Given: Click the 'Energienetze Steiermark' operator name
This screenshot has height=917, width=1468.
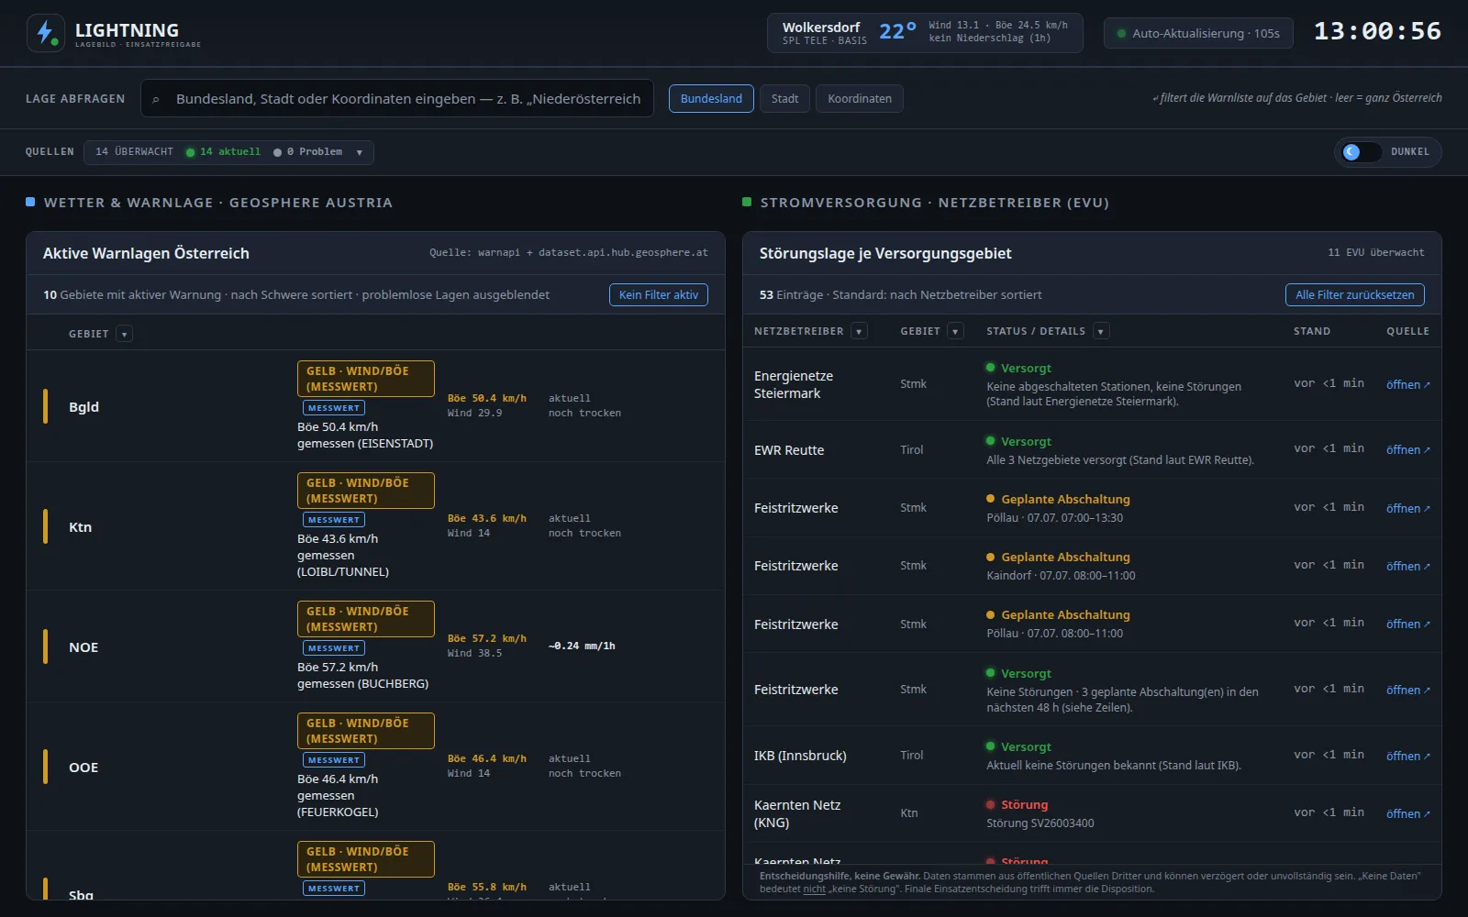Looking at the screenshot, I should point(794,384).
